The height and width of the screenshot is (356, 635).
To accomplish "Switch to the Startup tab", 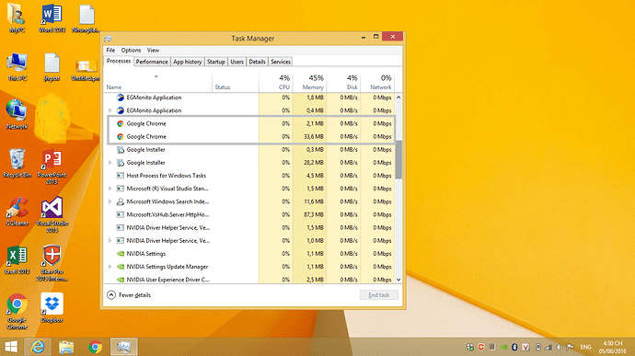I will [x=216, y=62].
